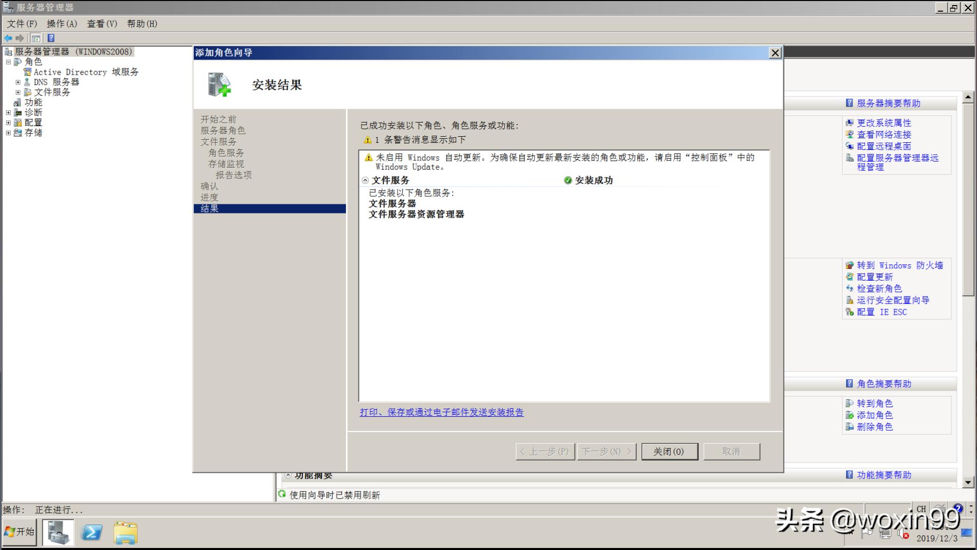Image resolution: width=977 pixels, height=550 pixels.
Task: Click the show/hide console tree icon
Action: click(x=36, y=38)
